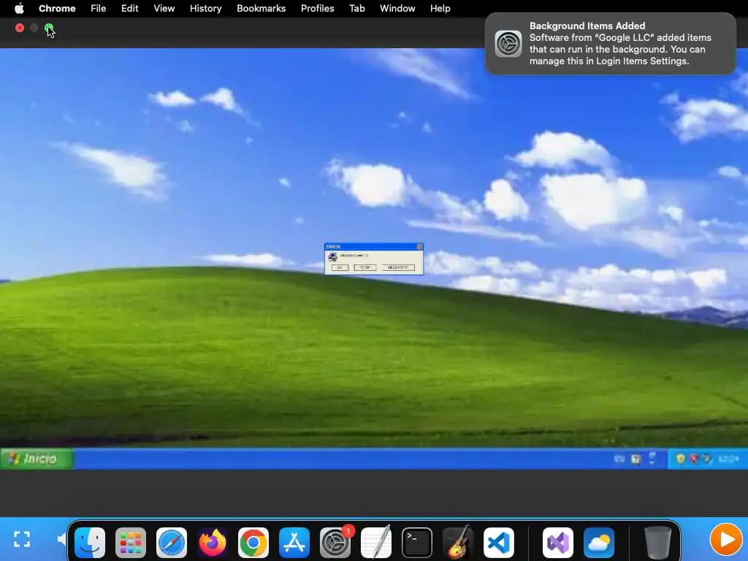748x561 pixels.
Task: Click the gray tray icon beside clock
Action: [x=707, y=459]
